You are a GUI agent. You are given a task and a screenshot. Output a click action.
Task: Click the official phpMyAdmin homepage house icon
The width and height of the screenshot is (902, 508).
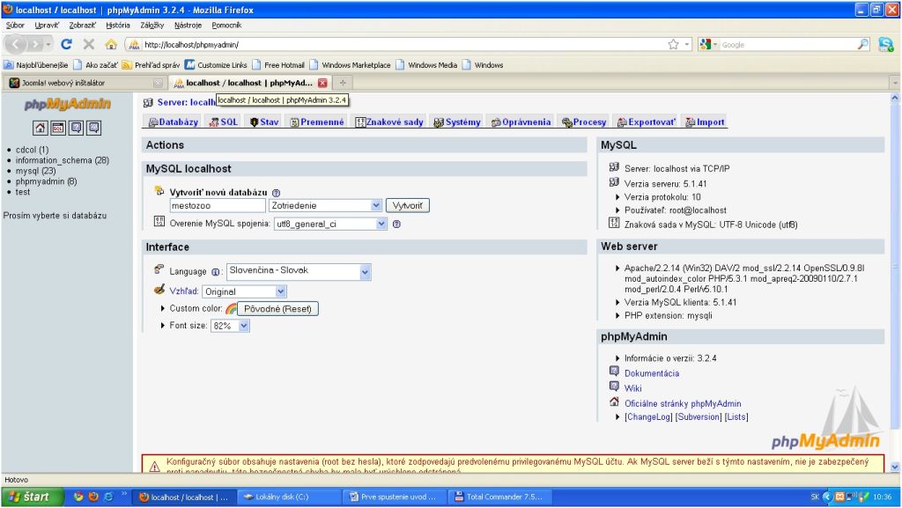click(x=614, y=402)
